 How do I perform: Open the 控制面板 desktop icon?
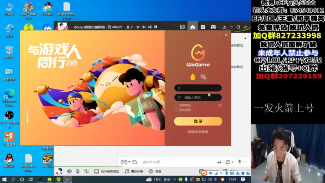coord(9,74)
